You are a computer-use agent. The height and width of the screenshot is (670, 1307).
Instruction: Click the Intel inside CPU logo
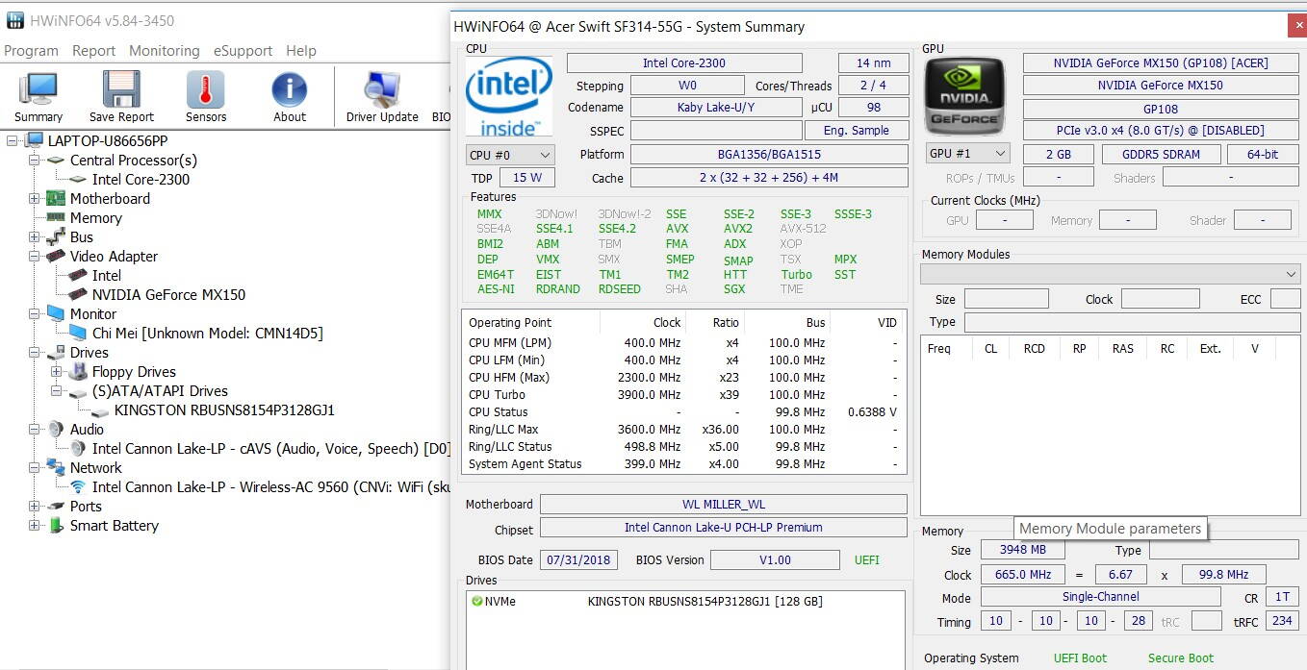(x=508, y=96)
